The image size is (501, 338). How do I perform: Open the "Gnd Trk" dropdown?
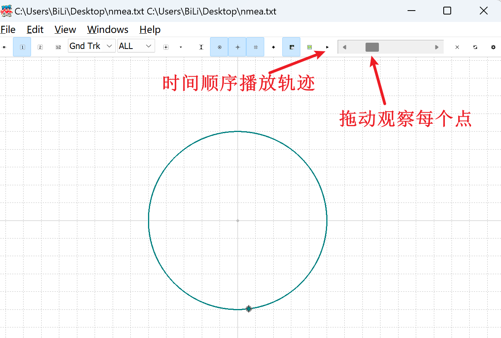click(91, 46)
